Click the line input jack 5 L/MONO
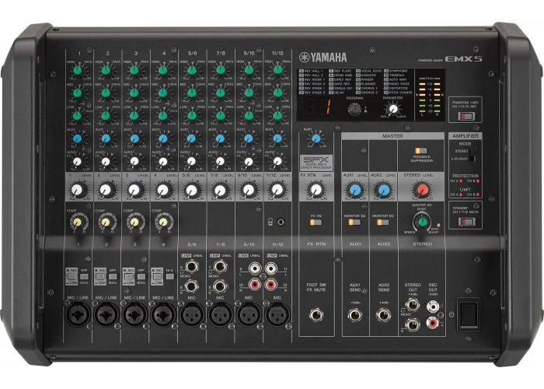Viewport: 544px width, 389px height. 191,267
